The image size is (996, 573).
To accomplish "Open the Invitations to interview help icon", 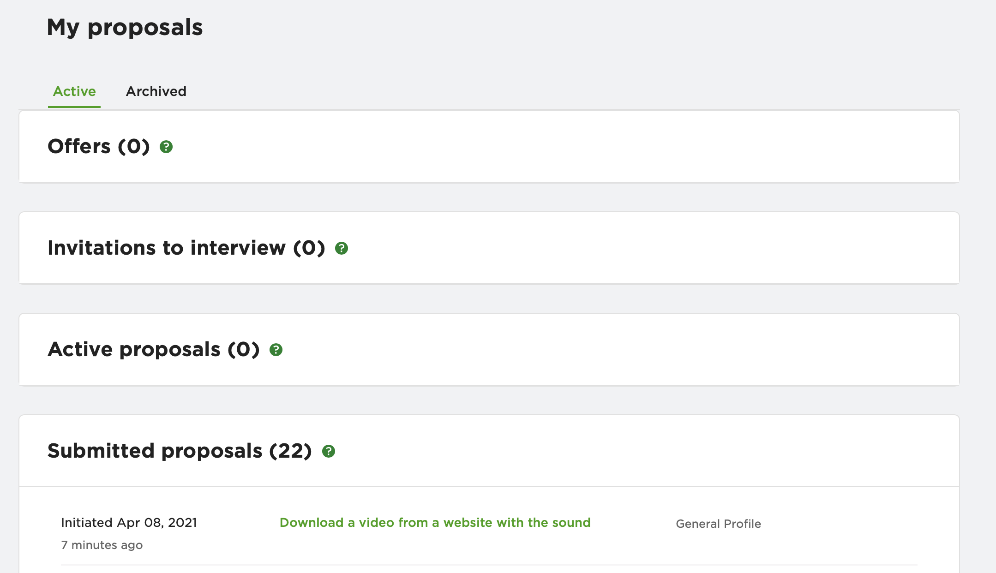I will click(x=342, y=248).
